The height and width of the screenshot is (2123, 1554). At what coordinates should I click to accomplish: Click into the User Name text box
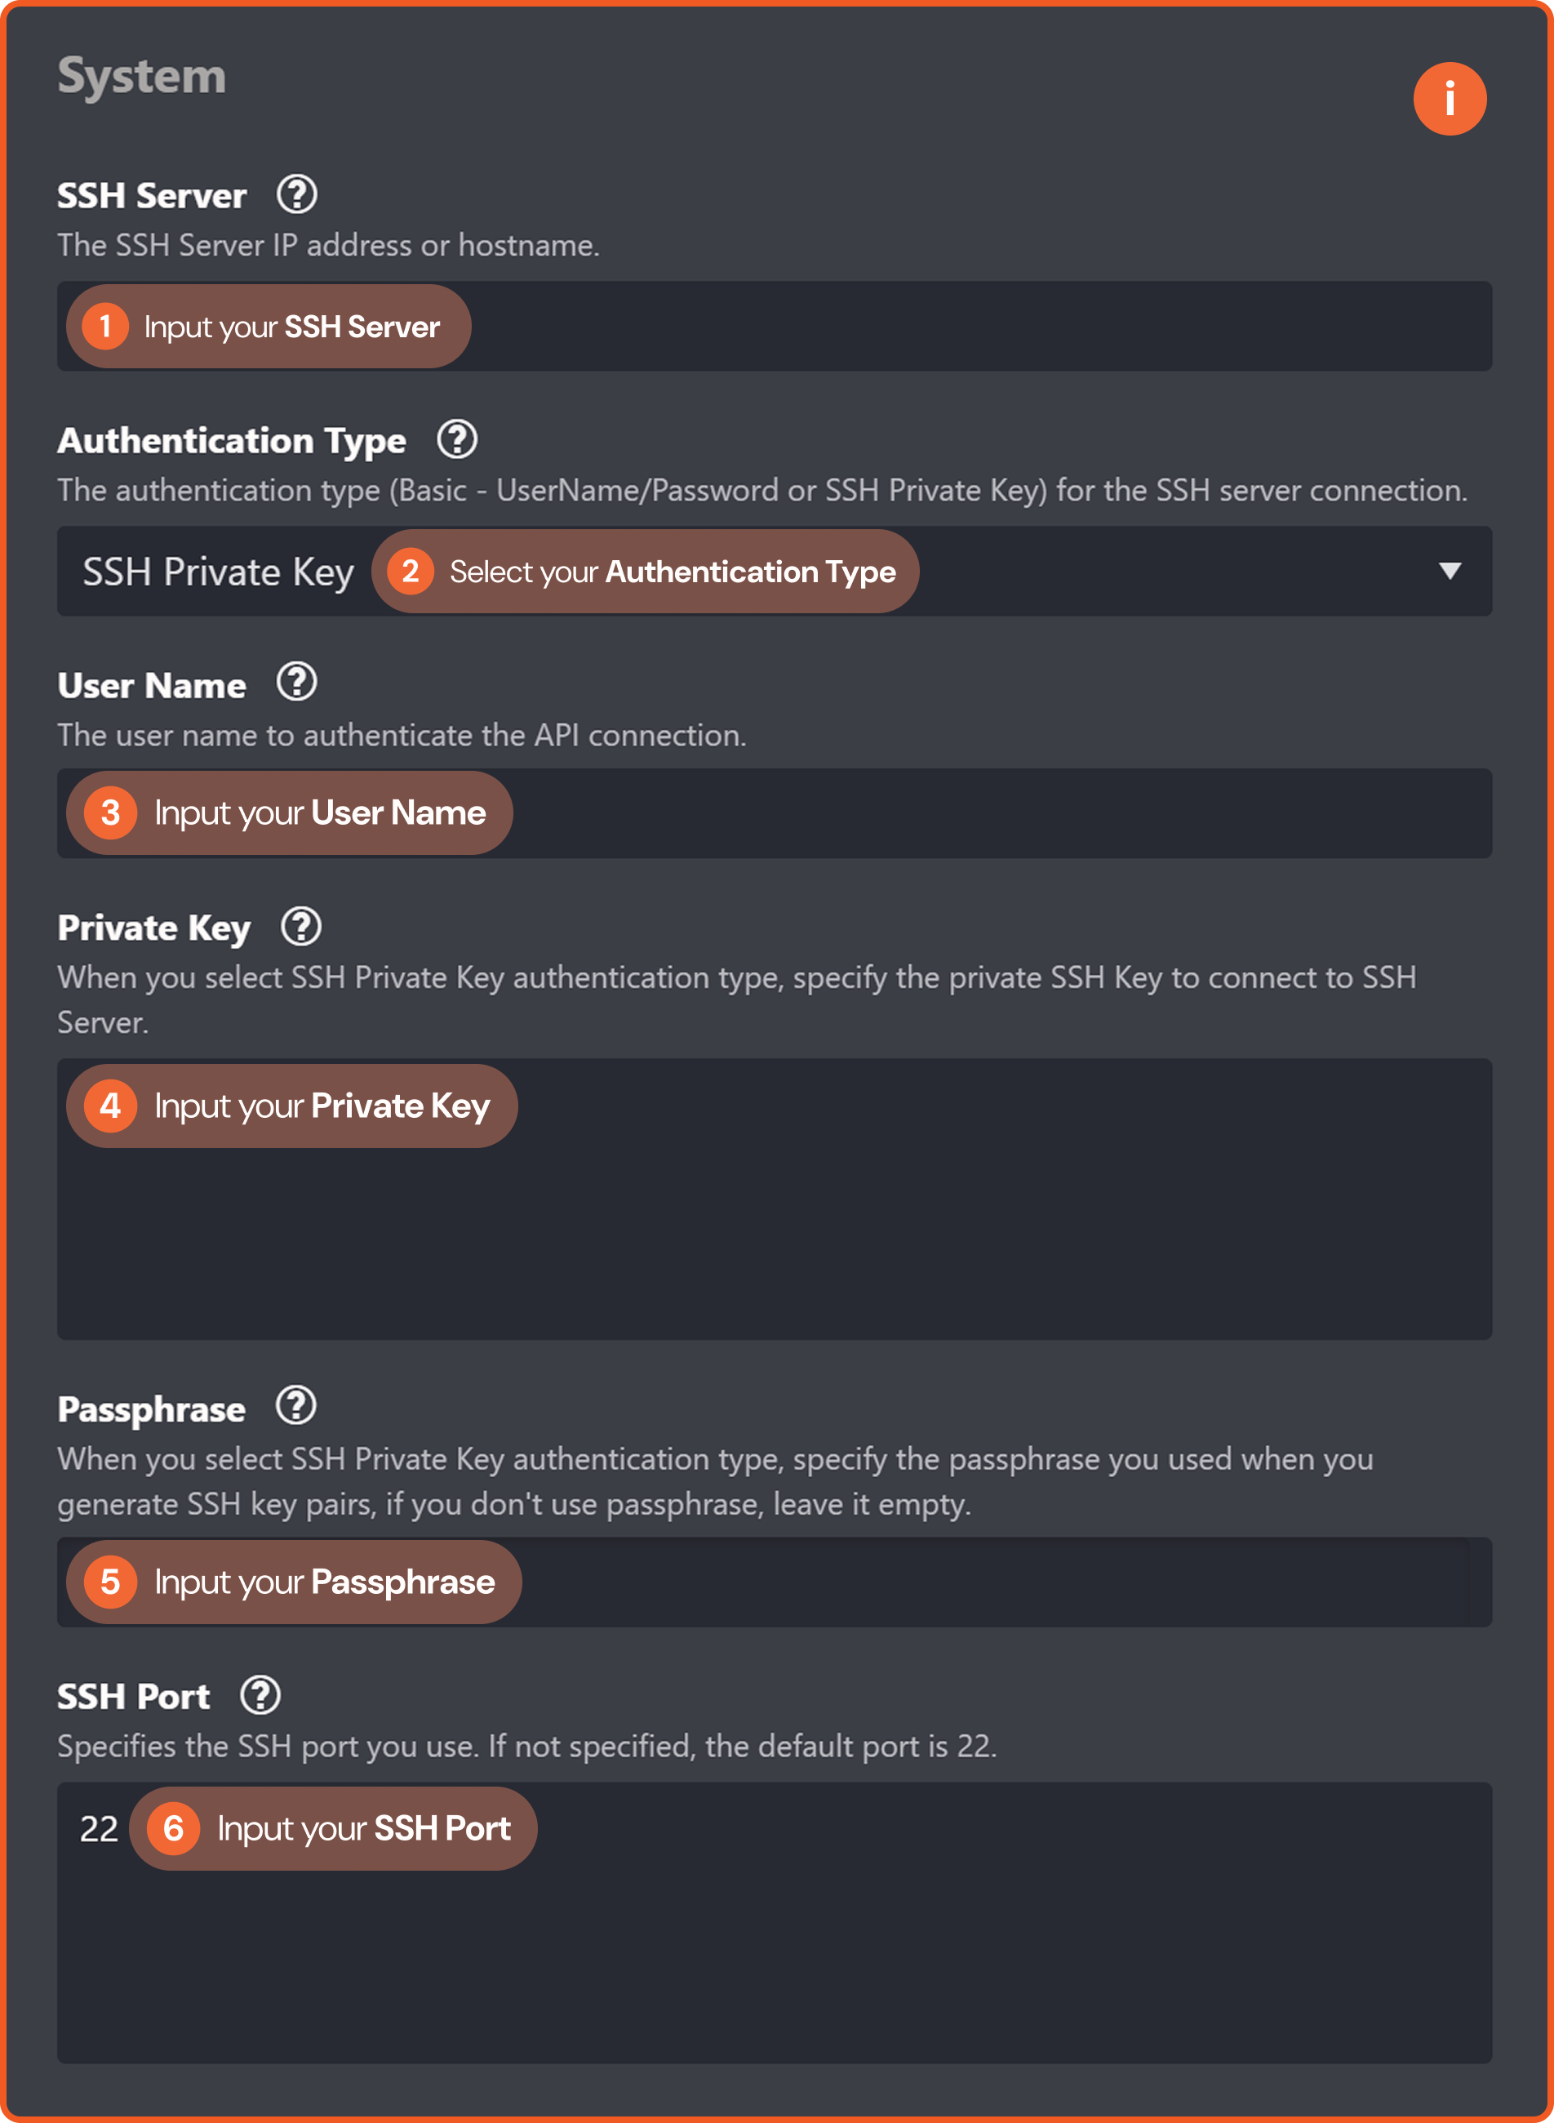click(775, 813)
